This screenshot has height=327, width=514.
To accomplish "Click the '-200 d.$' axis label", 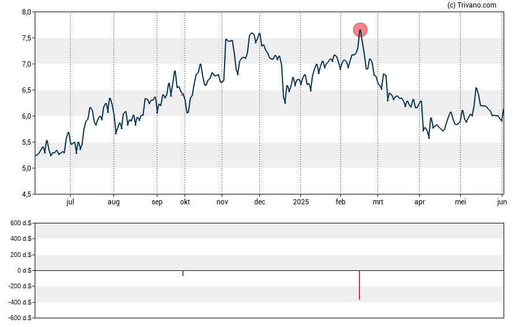I will (20, 286).
